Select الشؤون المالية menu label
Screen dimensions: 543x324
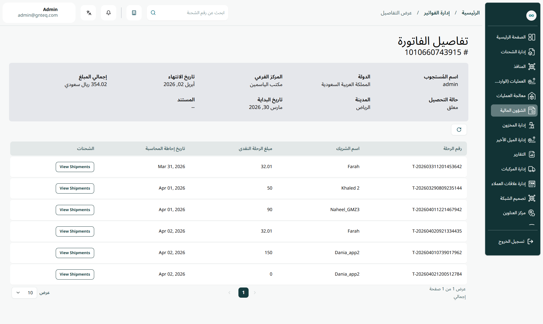[x=513, y=110]
